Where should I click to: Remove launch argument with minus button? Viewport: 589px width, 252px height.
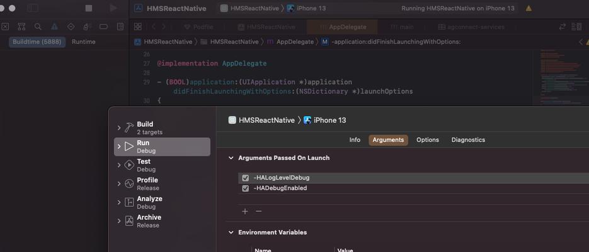[x=258, y=212]
